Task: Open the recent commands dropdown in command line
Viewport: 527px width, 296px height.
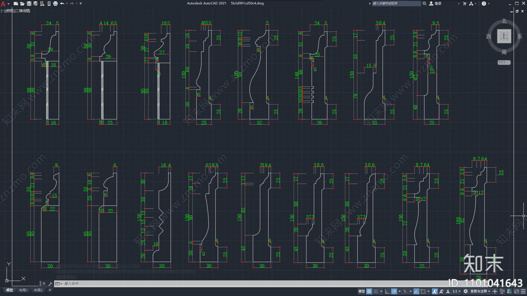Action: tap(59, 284)
